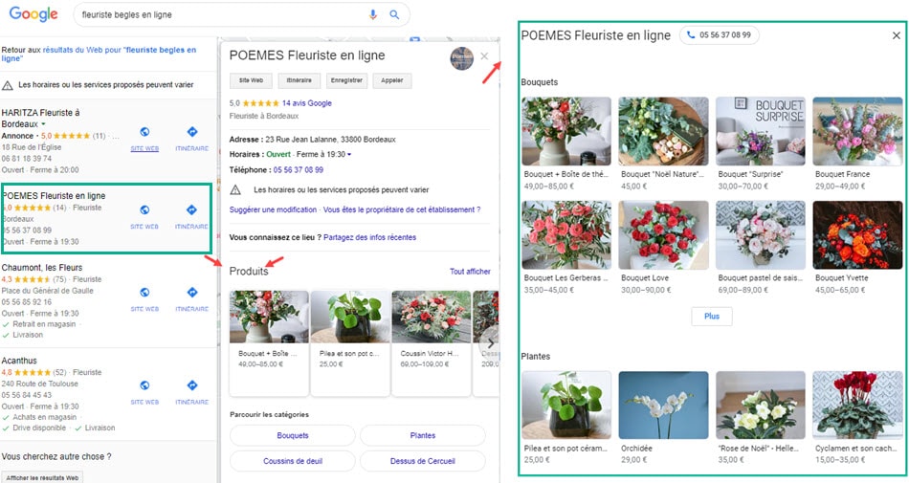The width and height of the screenshot is (909, 483).
Task: Open Bouquet + Boîte de thé in Bouquets grid
Action: pos(566,131)
